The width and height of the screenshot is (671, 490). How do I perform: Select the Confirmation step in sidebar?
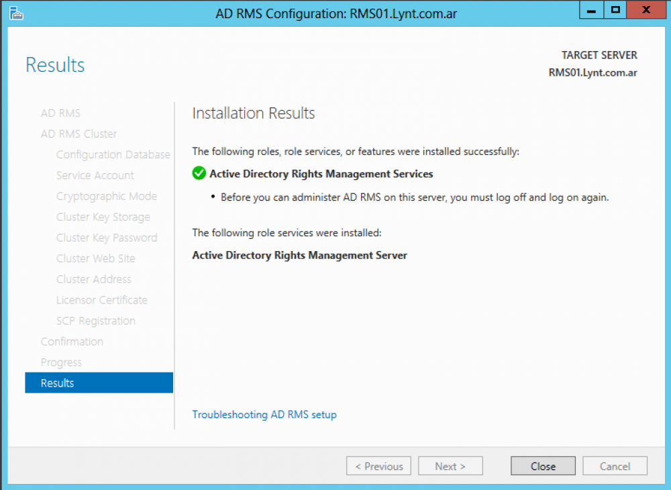click(x=72, y=342)
